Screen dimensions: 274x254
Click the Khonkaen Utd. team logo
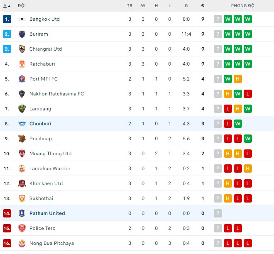(x=22, y=183)
